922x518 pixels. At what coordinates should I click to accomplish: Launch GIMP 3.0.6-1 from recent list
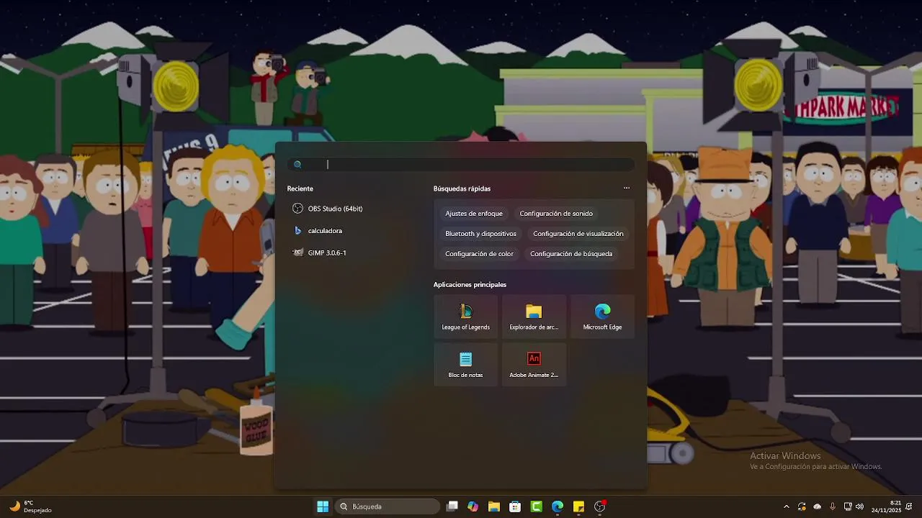click(320, 253)
